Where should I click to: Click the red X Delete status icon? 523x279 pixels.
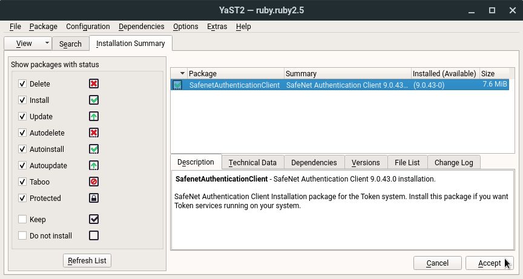[x=94, y=84]
